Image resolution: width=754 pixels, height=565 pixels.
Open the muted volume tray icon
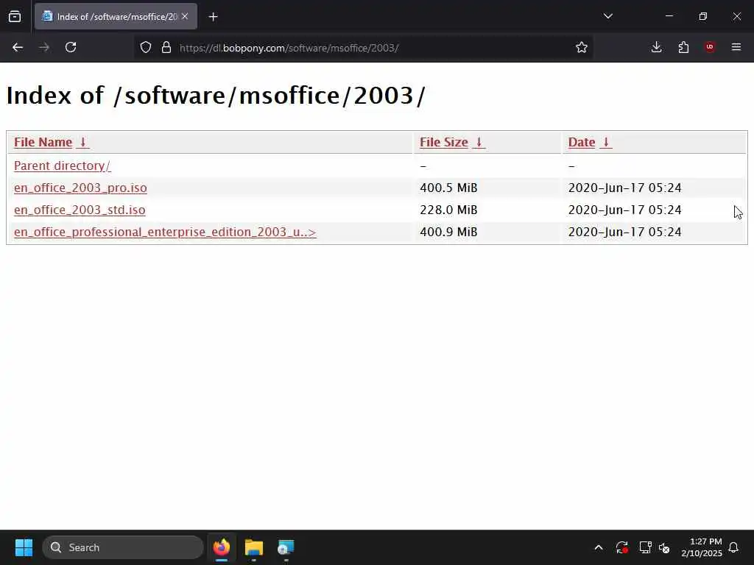pos(664,547)
